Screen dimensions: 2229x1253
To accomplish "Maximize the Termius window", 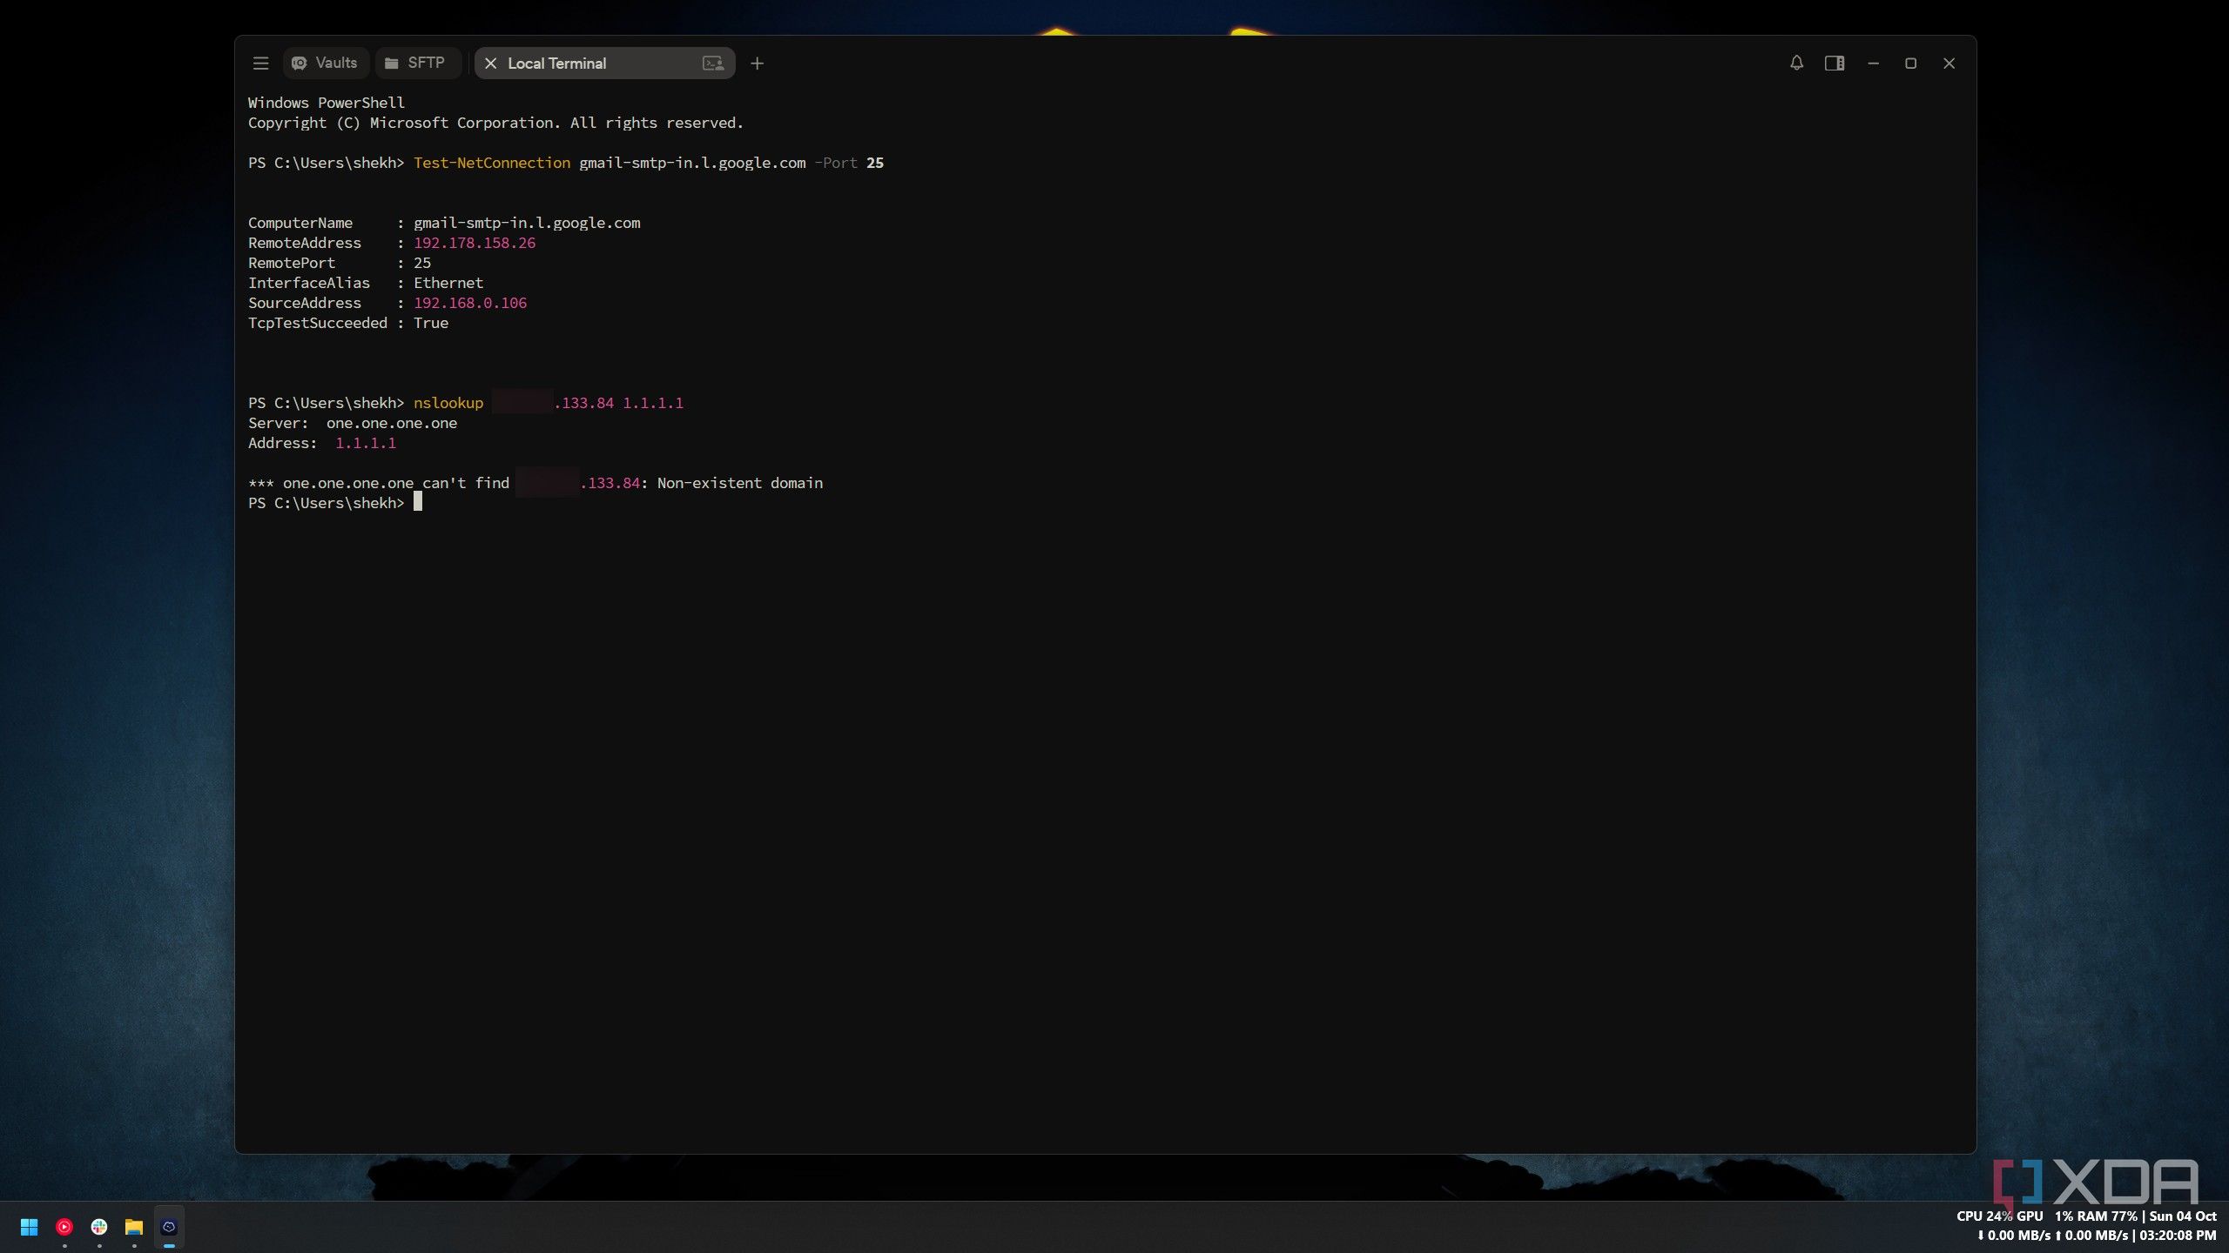I will tap(1910, 64).
